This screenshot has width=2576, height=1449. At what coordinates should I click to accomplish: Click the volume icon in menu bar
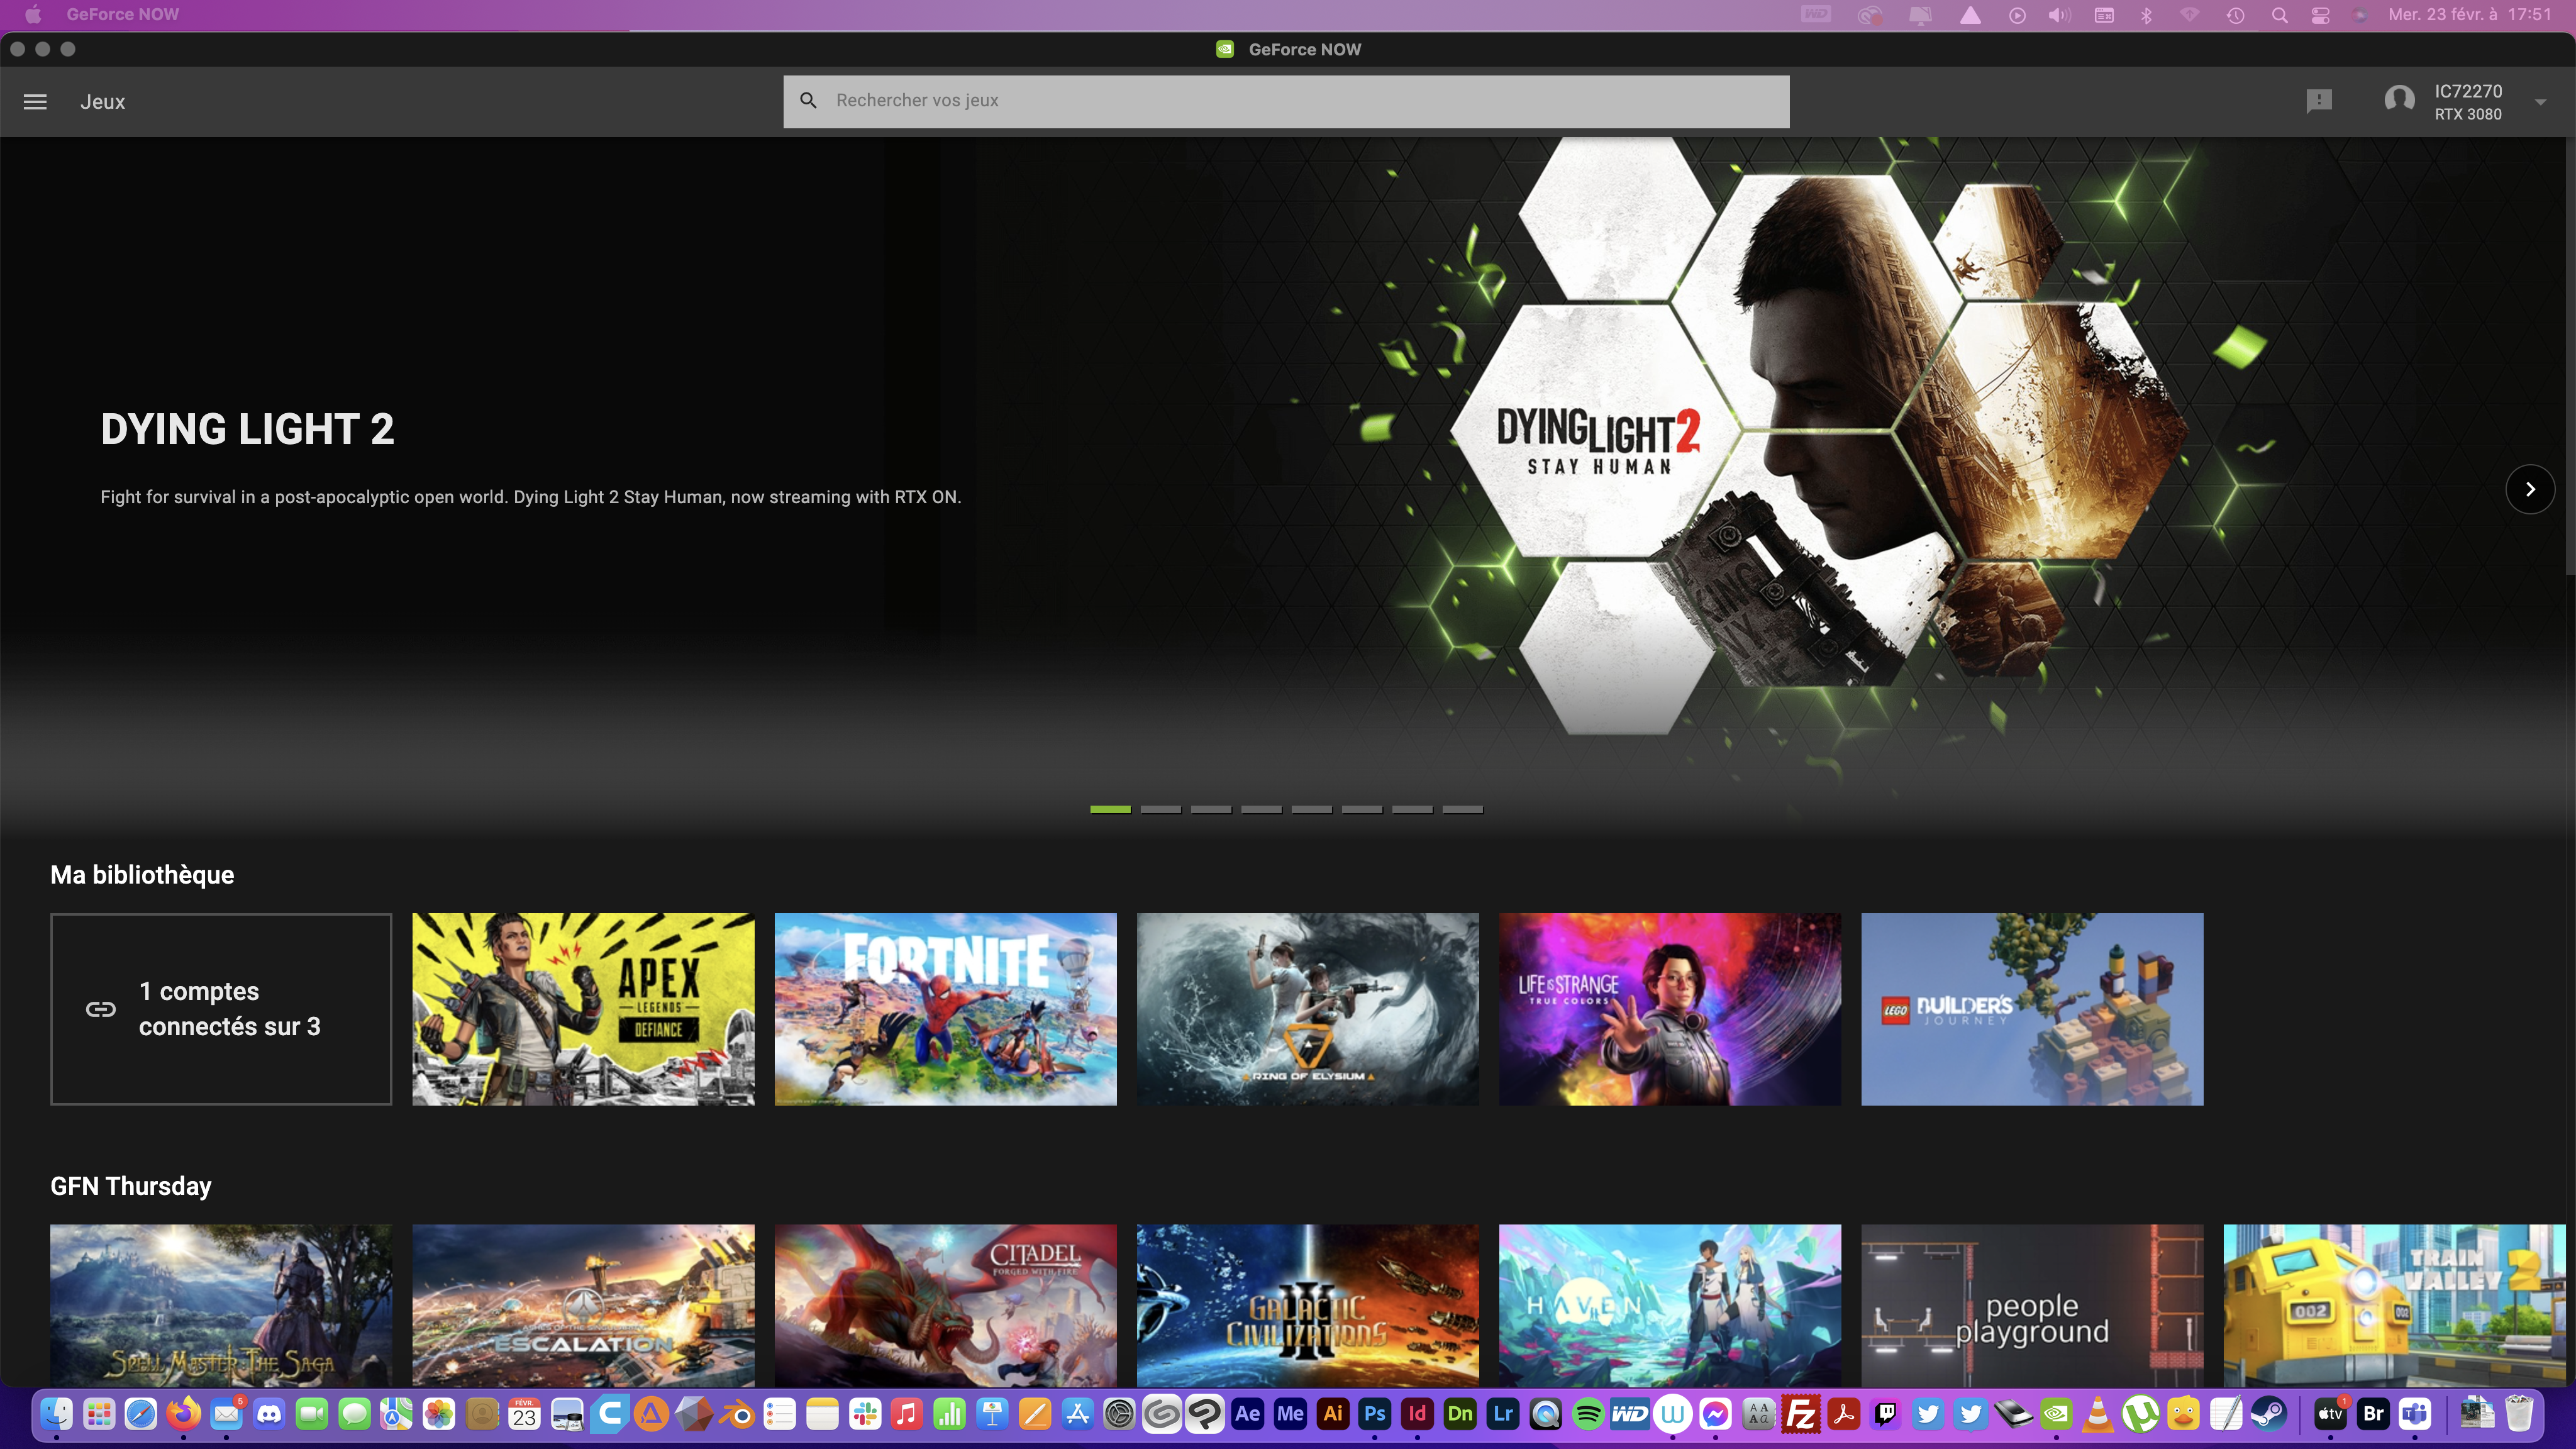pyautogui.click(x=2058, y=15)
